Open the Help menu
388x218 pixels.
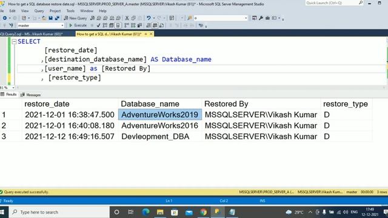click(102, 11)
